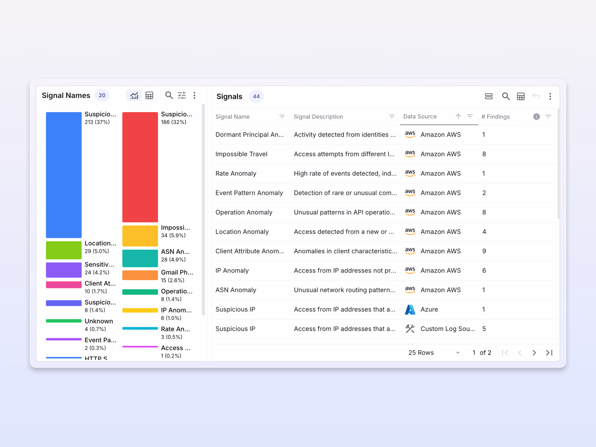Sort Data Source column ascending arrow
This screenshot has width=596, height=447.
coord(458,116)
